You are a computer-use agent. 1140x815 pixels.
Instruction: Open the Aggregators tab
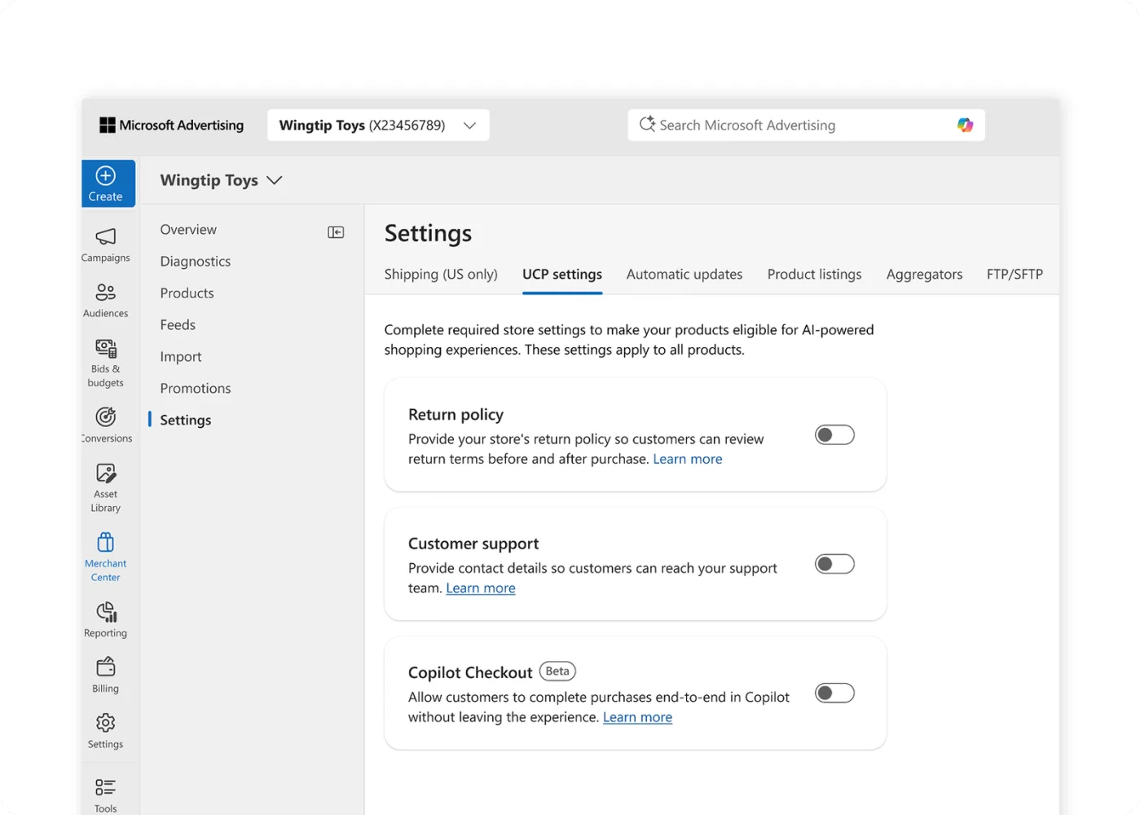click(924, 275)
